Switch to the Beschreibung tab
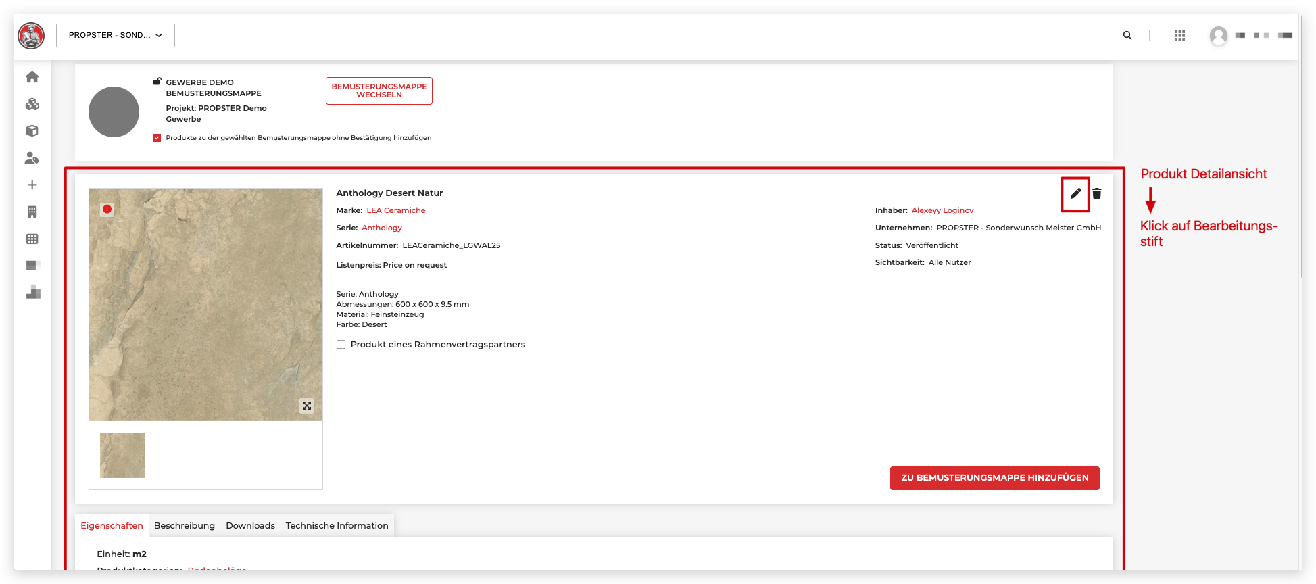1316x584 pixels. click(x=185, y=526)
